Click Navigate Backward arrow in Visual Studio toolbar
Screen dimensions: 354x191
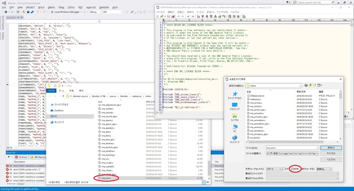click(6, 12)
